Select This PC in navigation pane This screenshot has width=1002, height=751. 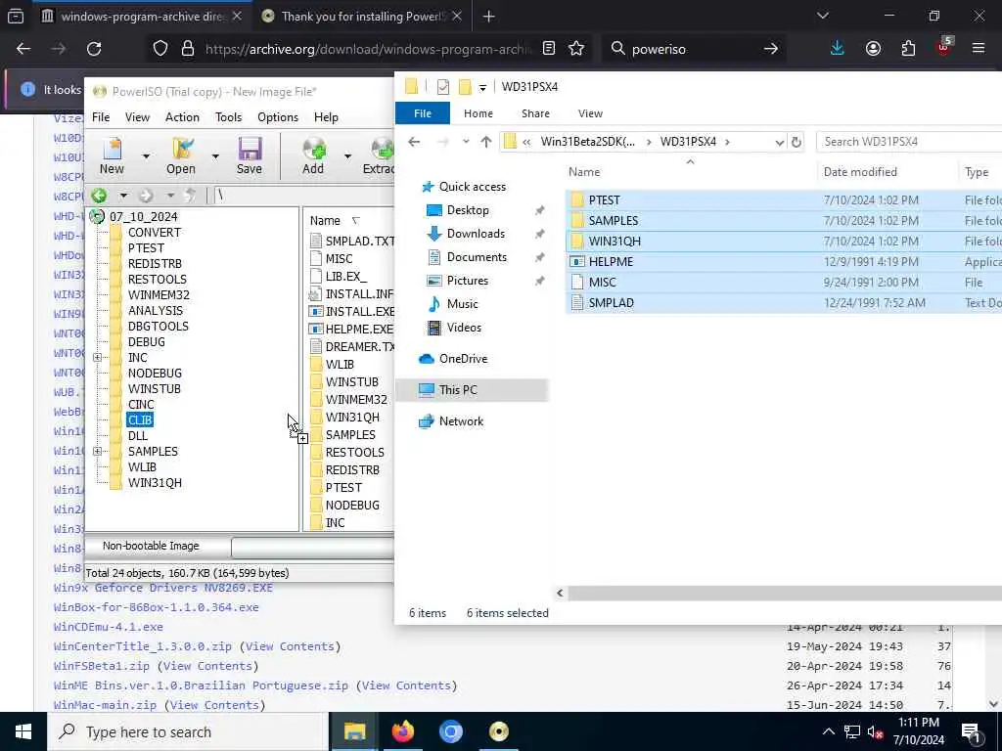(458, 390)
